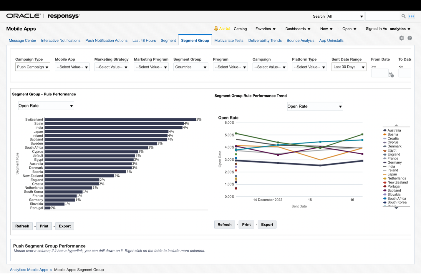Click the Switzerland bar in the chart
This screenshot has width=421, height=274.
[120, 119]
